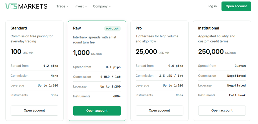Open account under the Institutional plan
Image resolution: width=258 pixels, height=124 pixels.
(222, 110)
